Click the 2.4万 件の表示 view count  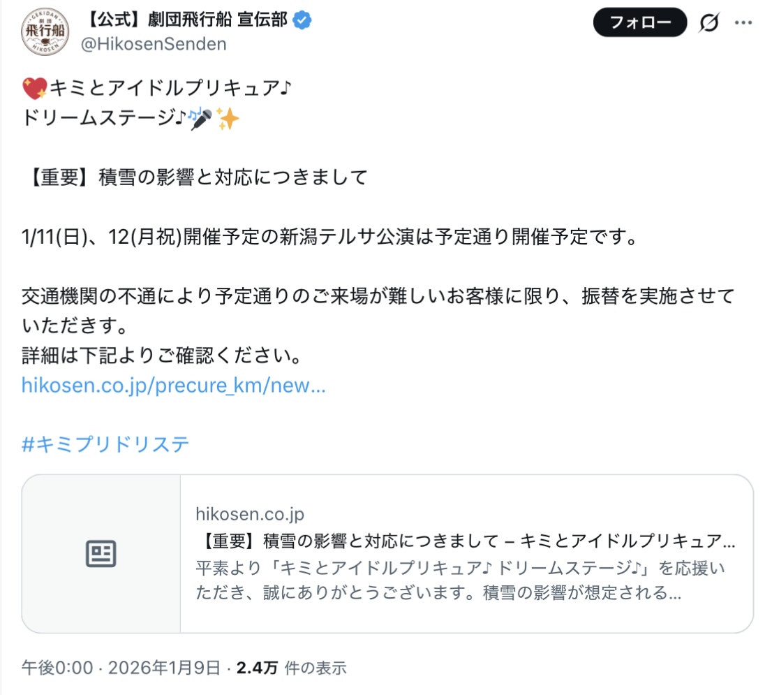click(x=291, y=668)
